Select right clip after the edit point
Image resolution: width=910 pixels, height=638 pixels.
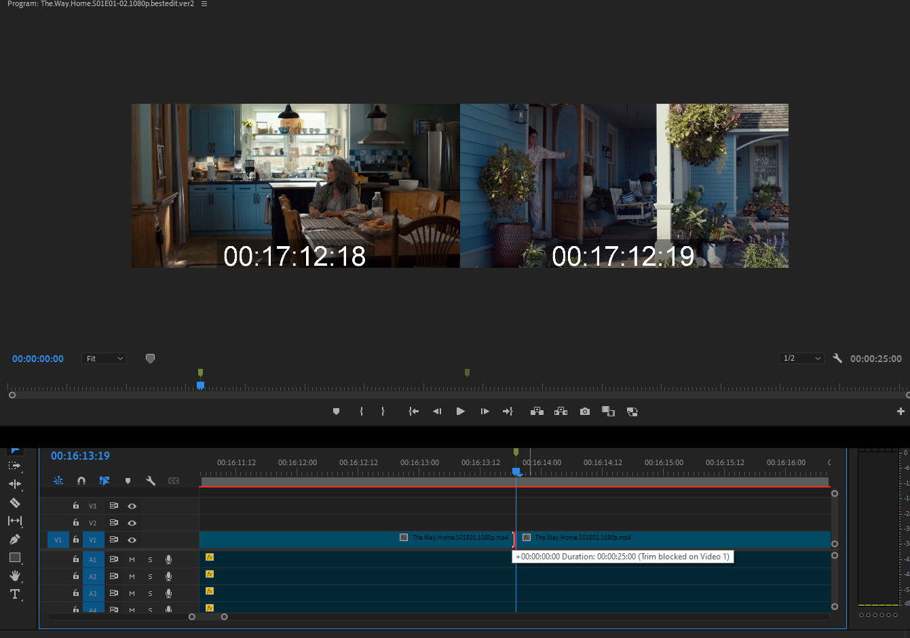673,540
